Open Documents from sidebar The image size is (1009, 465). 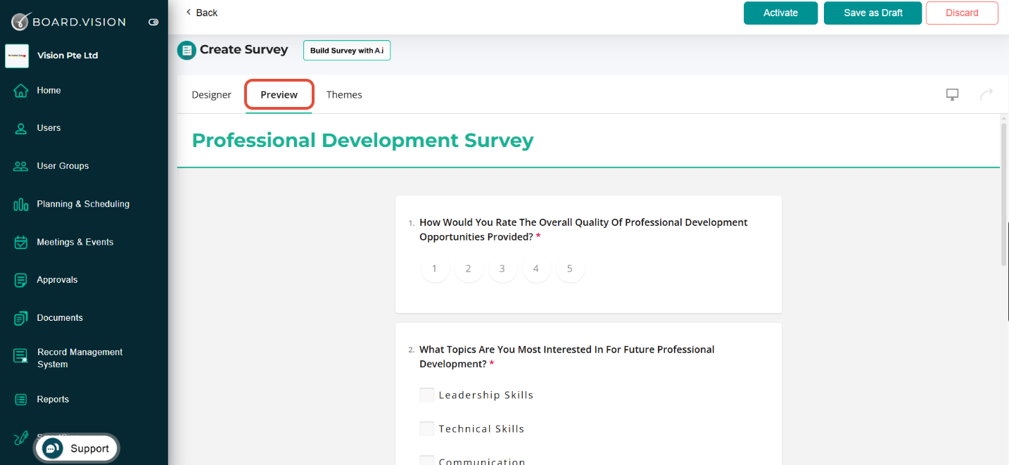pyautogui.click(x=60, y=318)
